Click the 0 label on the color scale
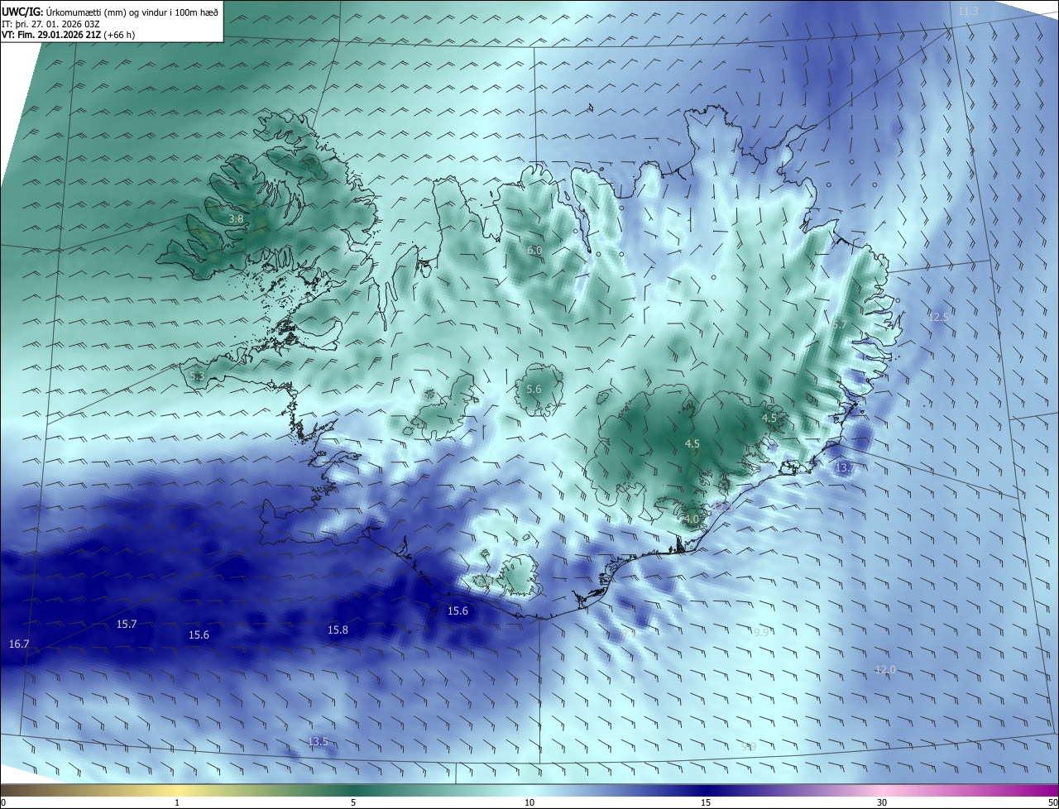 click(3, 802)
